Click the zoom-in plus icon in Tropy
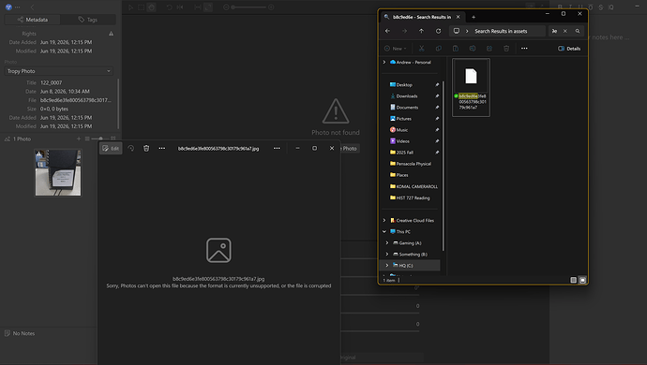 pos(271,7)
